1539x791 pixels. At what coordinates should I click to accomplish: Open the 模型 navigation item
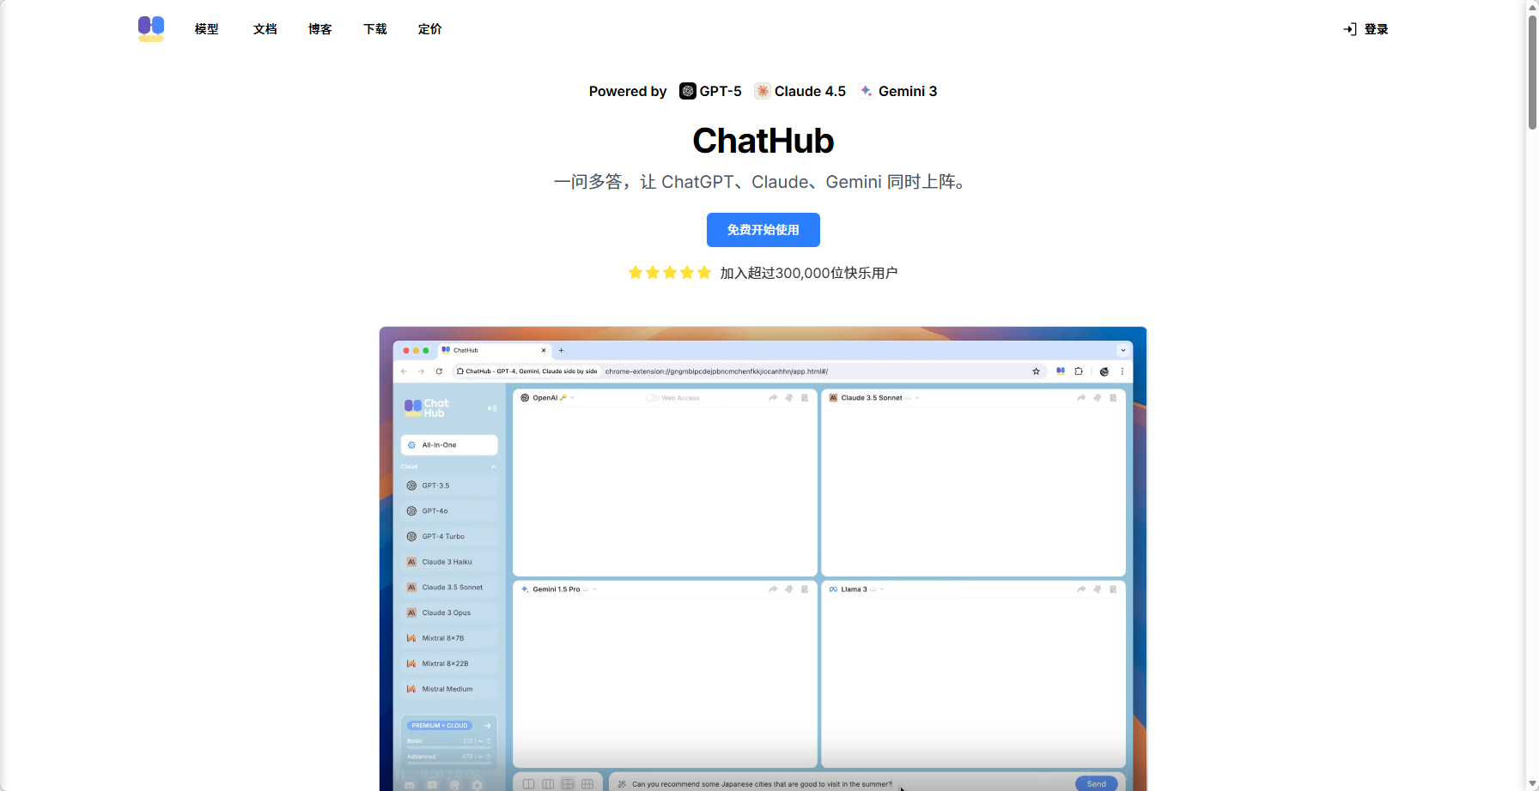click(207, 29)
